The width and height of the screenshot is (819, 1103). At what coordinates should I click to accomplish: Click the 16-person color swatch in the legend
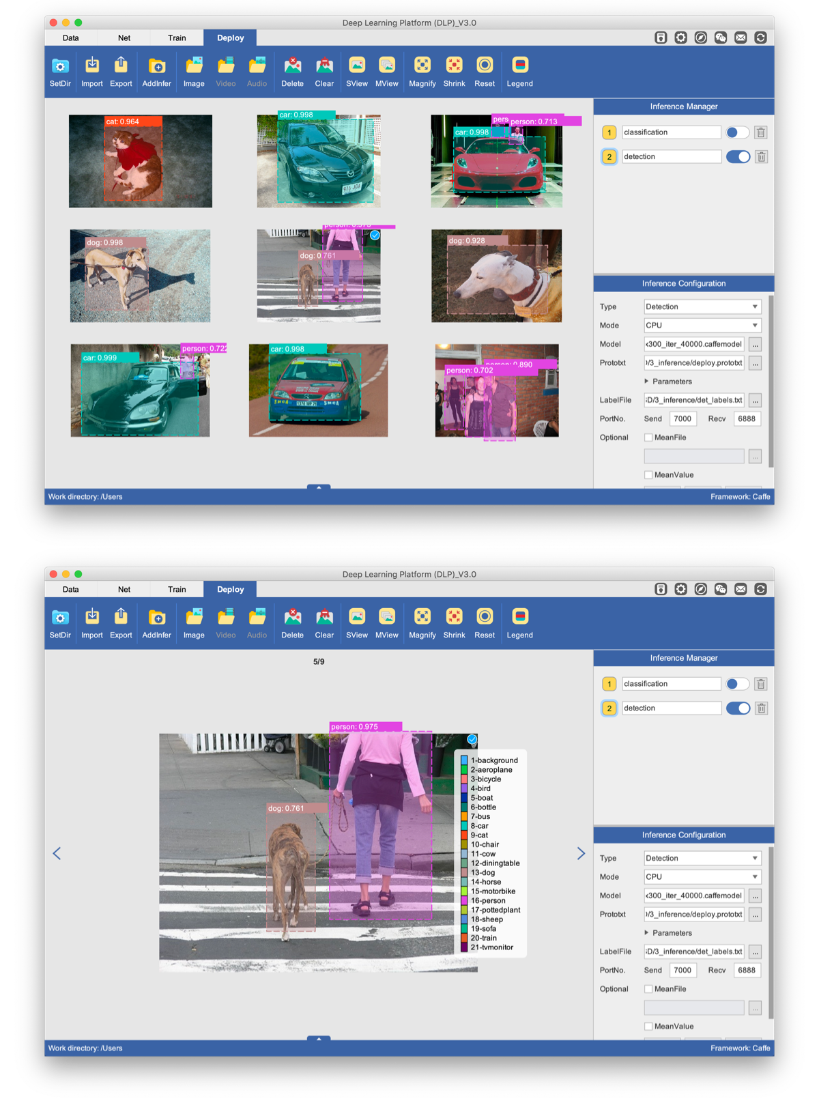point(464,901)
